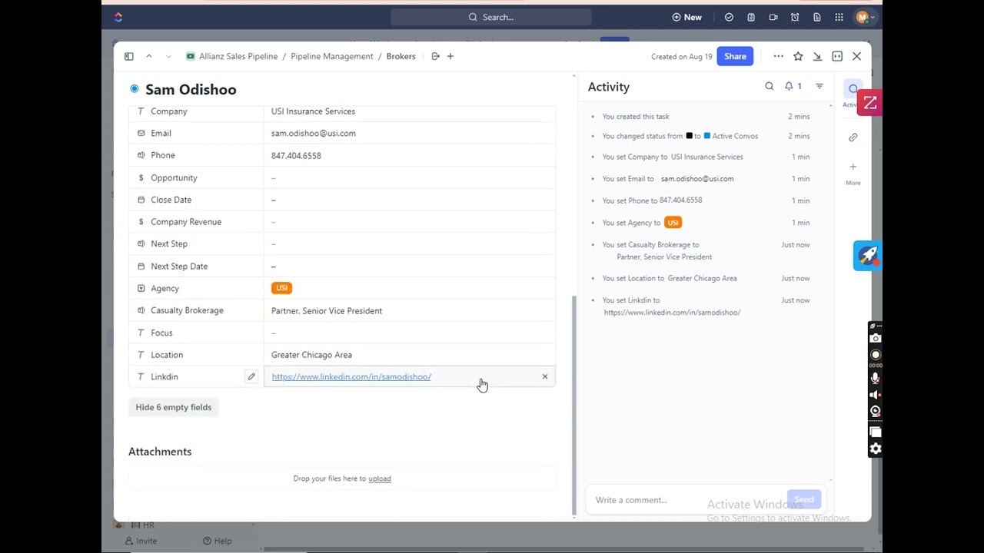Click the Greater Chicago Area location value
Viewport: 984px width, 553px height.
click(x=311, y=355)
